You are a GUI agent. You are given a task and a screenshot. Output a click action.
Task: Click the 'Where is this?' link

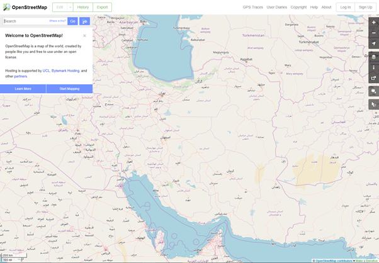point(57,21)
